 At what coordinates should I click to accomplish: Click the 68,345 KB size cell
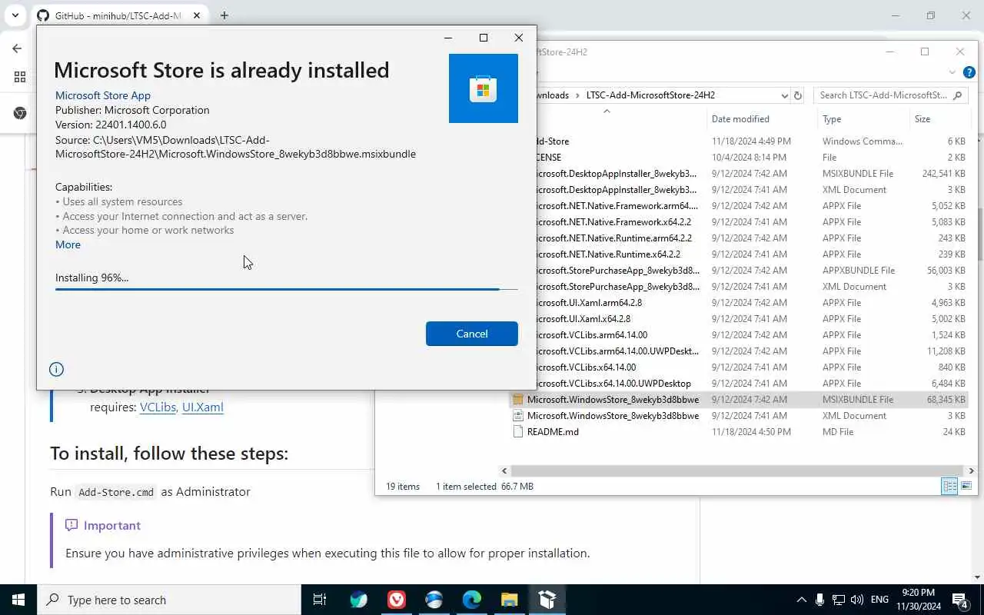pyautogui.click(x=946, y=400)
